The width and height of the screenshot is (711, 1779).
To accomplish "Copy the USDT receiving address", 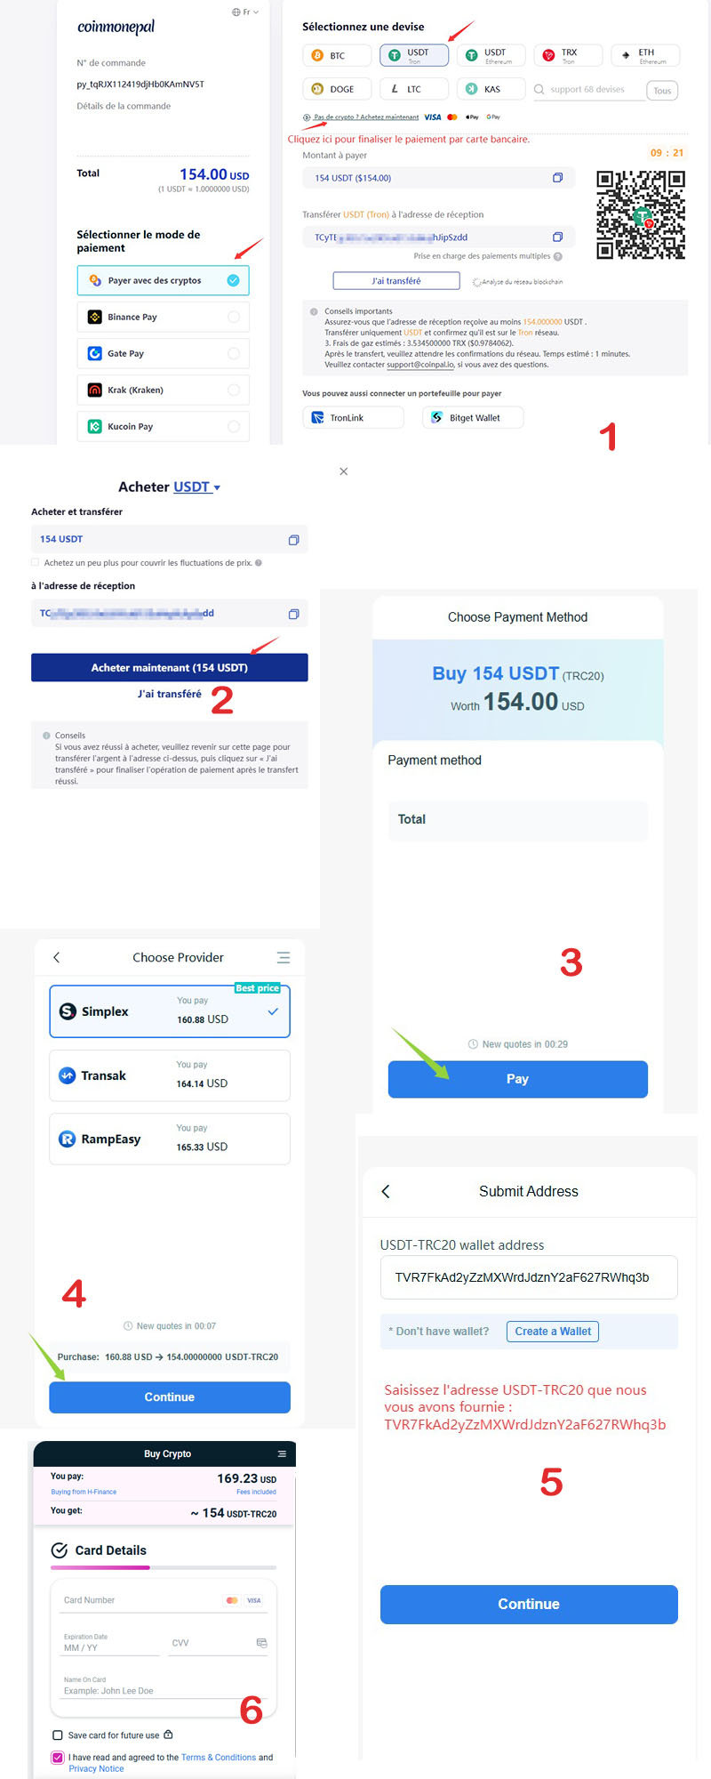I will (558, 236).
